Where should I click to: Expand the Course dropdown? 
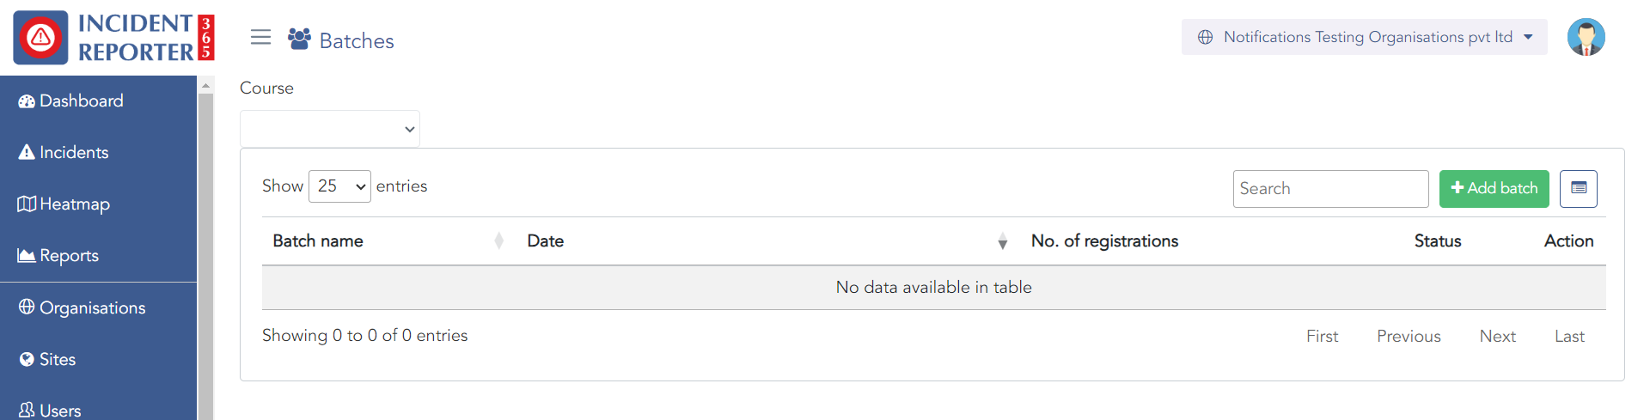point(330,129)
